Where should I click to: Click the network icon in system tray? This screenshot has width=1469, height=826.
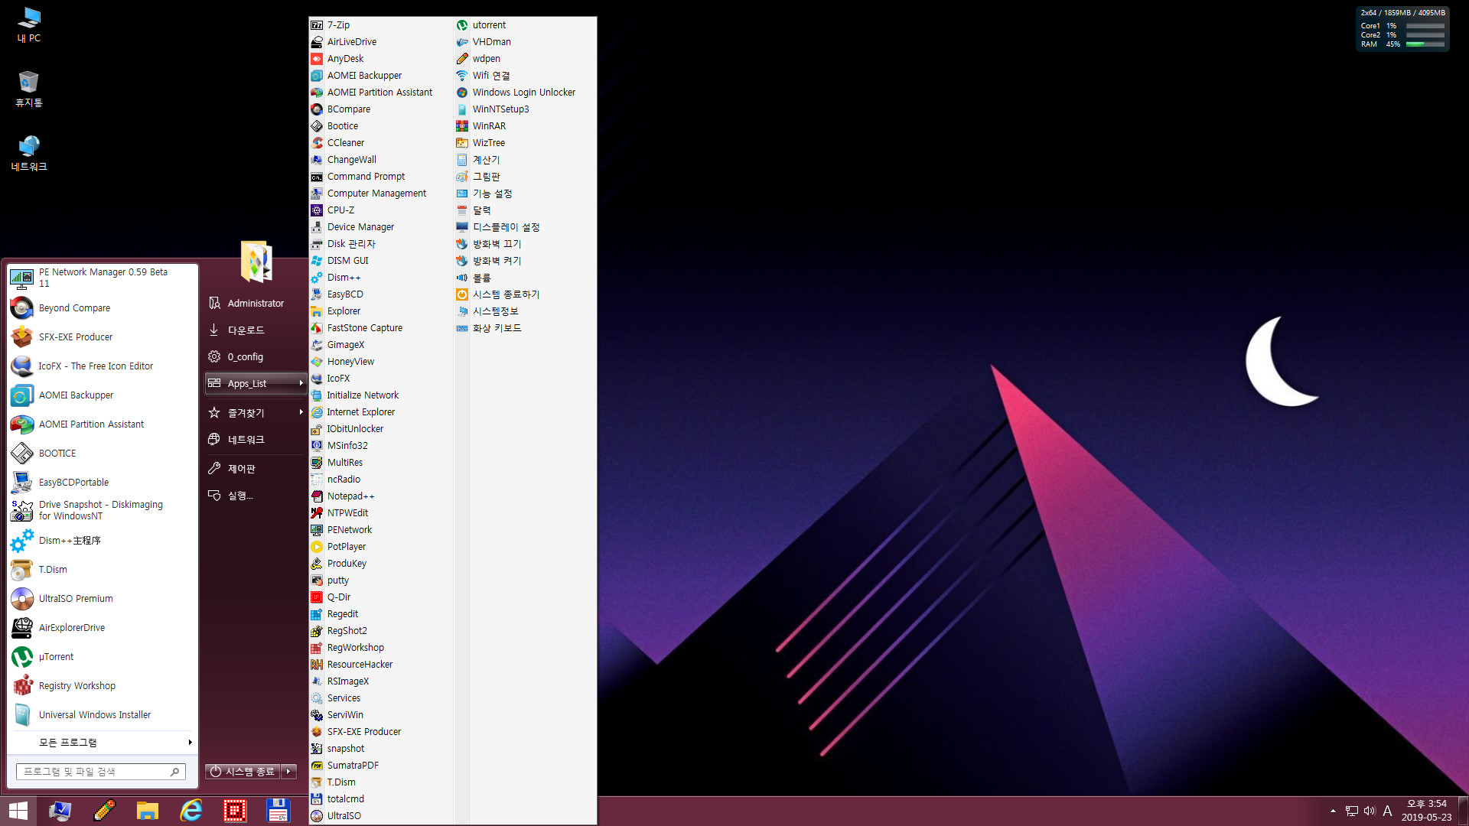point(1352,811)
